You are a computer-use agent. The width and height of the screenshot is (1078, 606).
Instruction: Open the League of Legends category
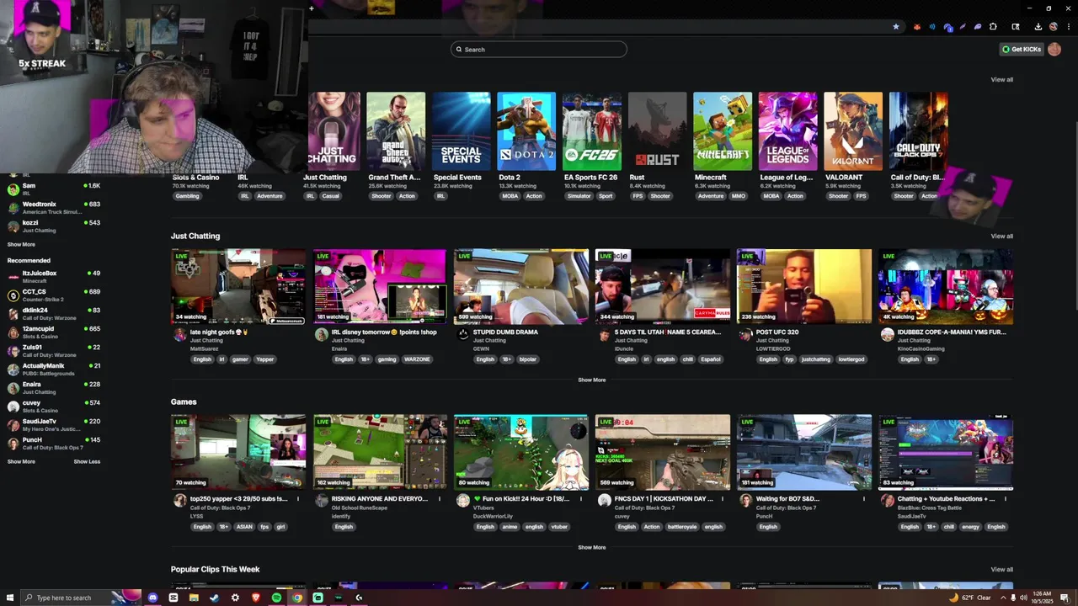click(x=787, y=131)
